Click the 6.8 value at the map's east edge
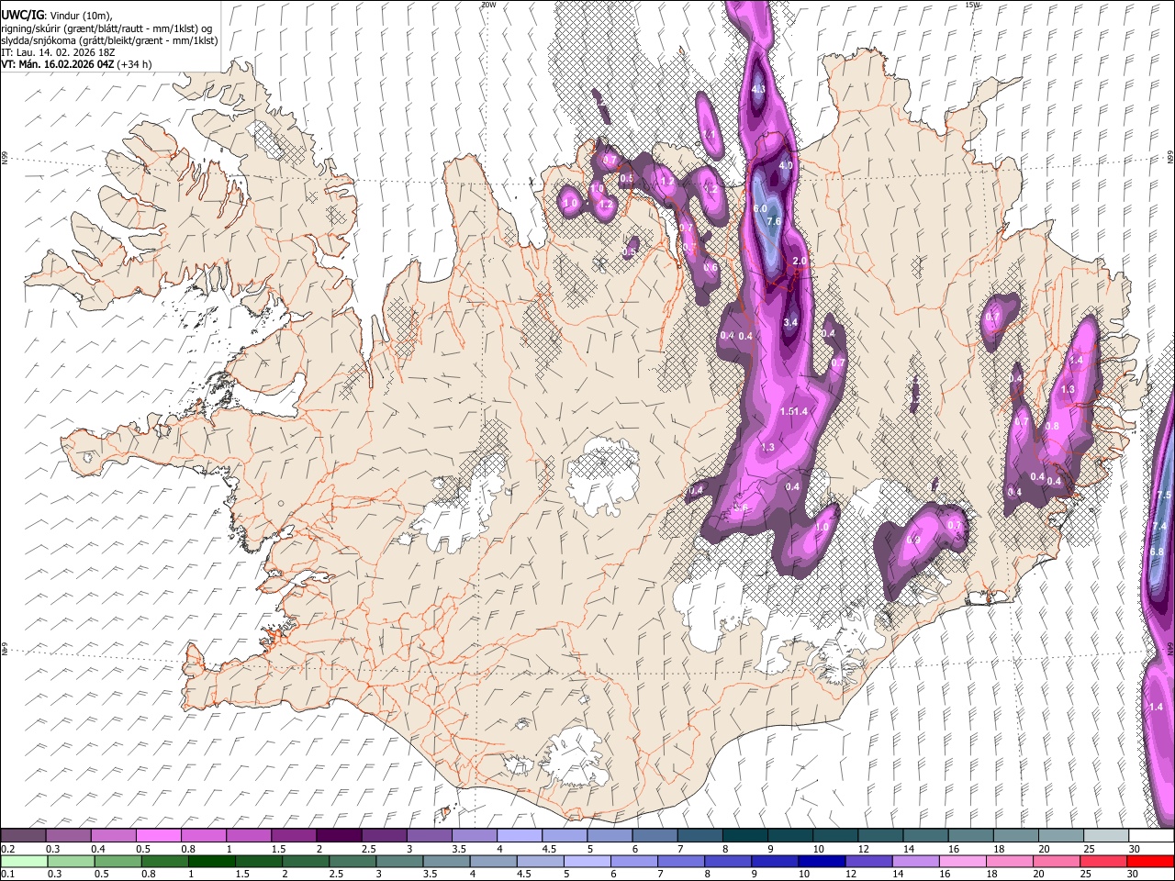 pyautogui.click(x=1157, y=552)
